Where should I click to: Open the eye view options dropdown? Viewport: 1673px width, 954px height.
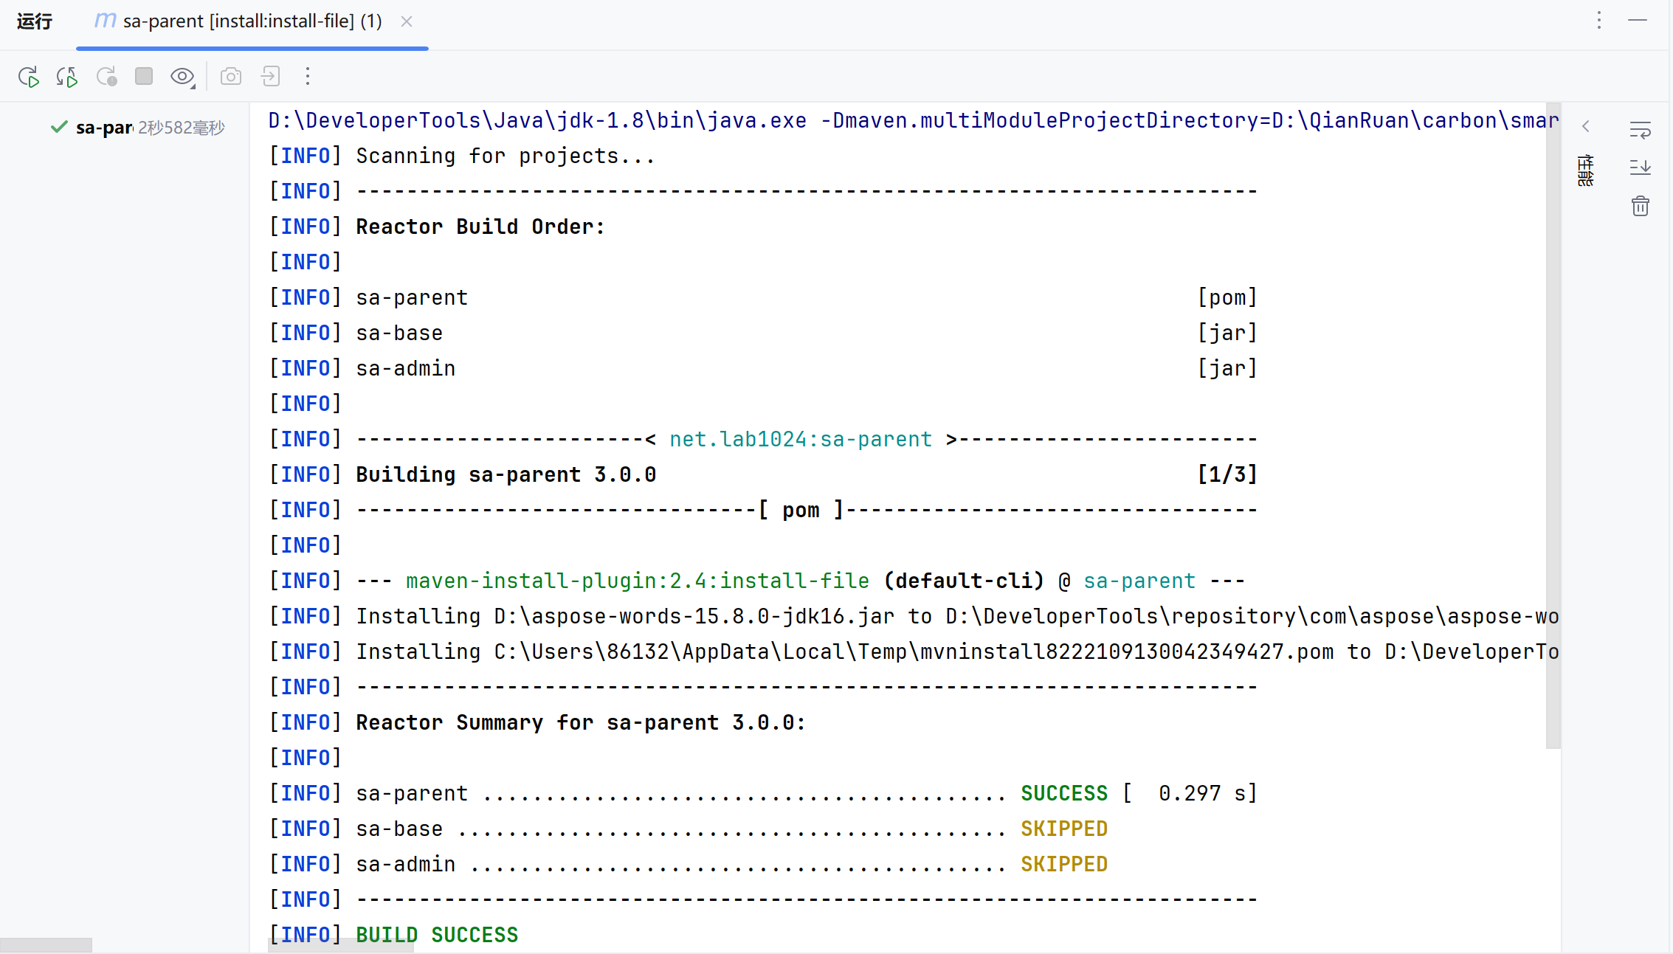click(x=182, y=77)
